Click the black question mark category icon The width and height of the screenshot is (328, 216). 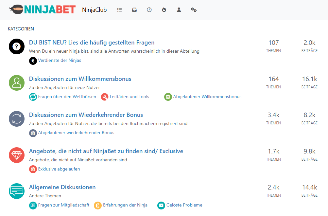pos(17,46)
